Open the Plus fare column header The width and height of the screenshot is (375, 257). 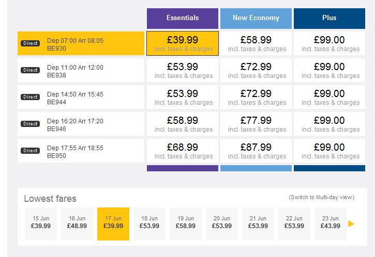click(x=329, y=19)
